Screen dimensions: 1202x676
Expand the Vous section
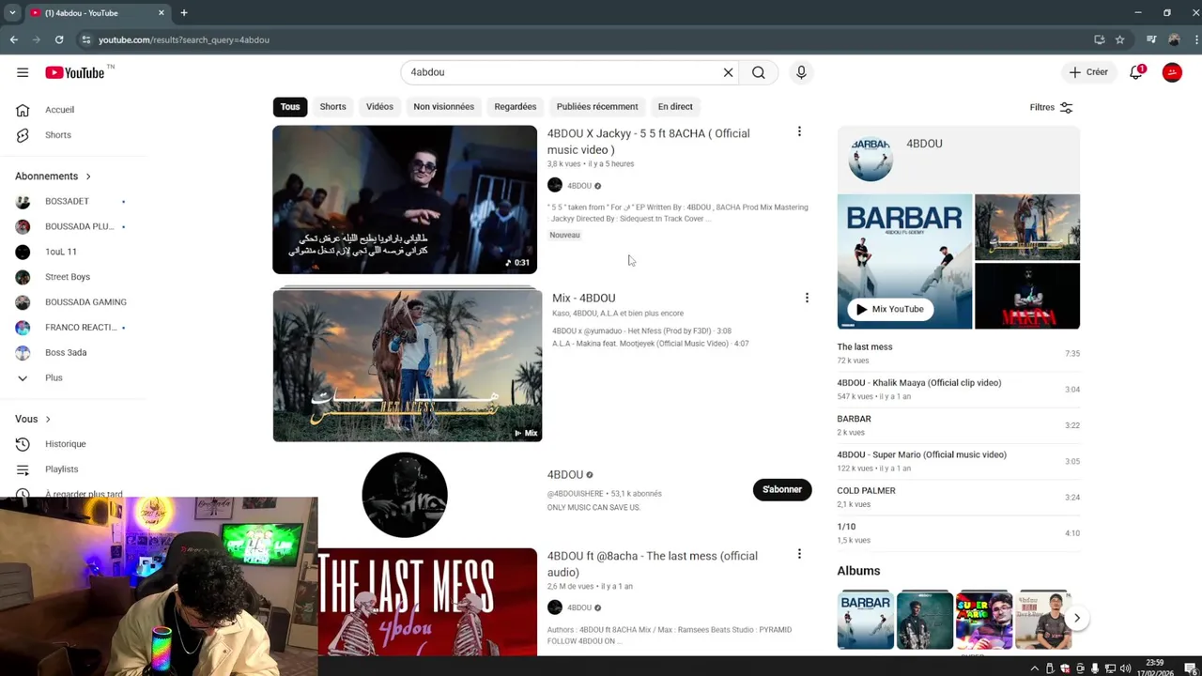point(33,419)
